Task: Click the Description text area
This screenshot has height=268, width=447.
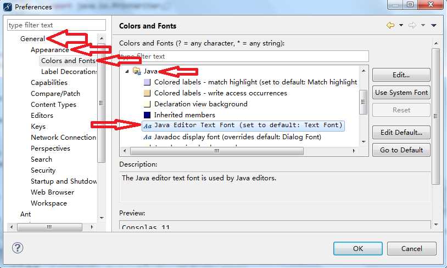Action: (275, 187)
